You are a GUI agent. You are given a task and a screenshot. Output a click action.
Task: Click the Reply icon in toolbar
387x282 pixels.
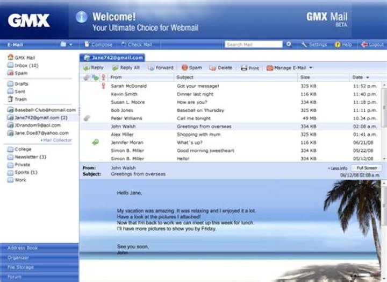(x=93, y=68)
